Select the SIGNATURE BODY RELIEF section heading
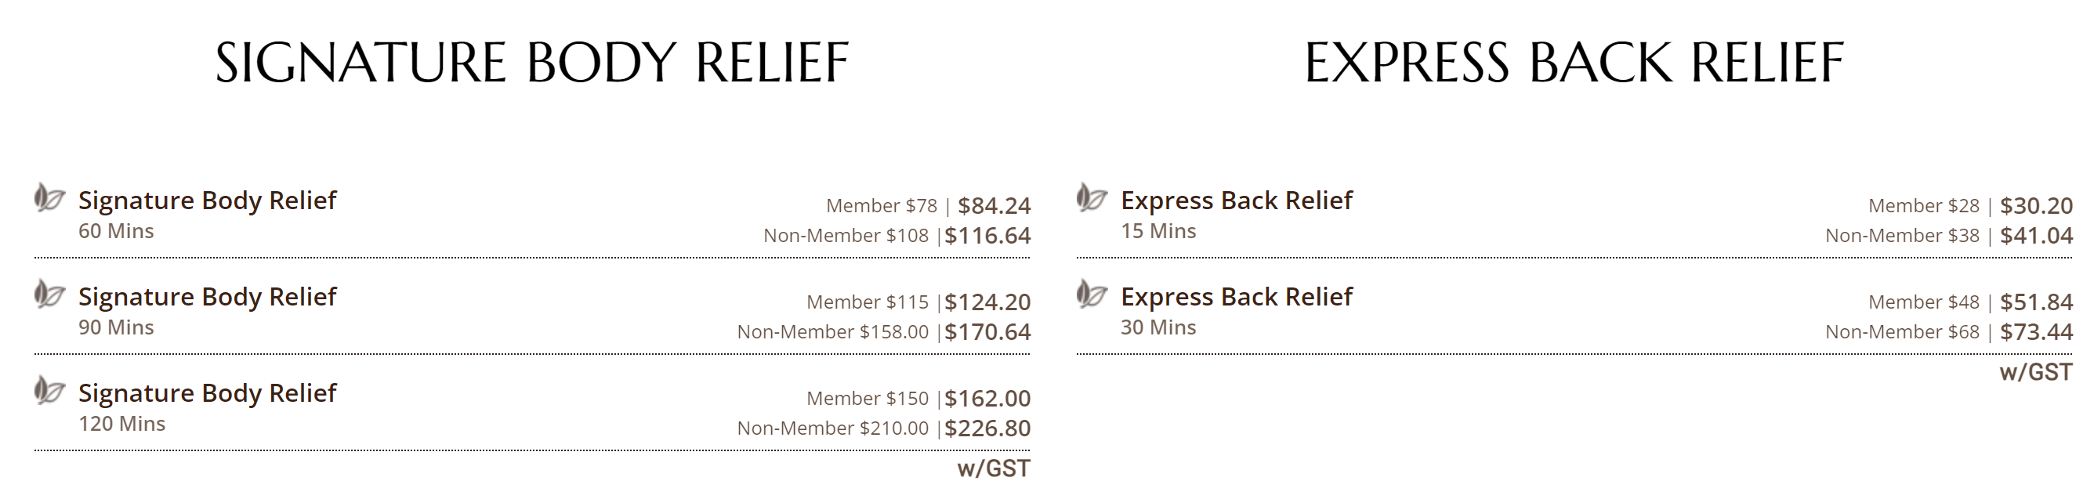This screenshot has height=488, width=2094. click(531, 63)
